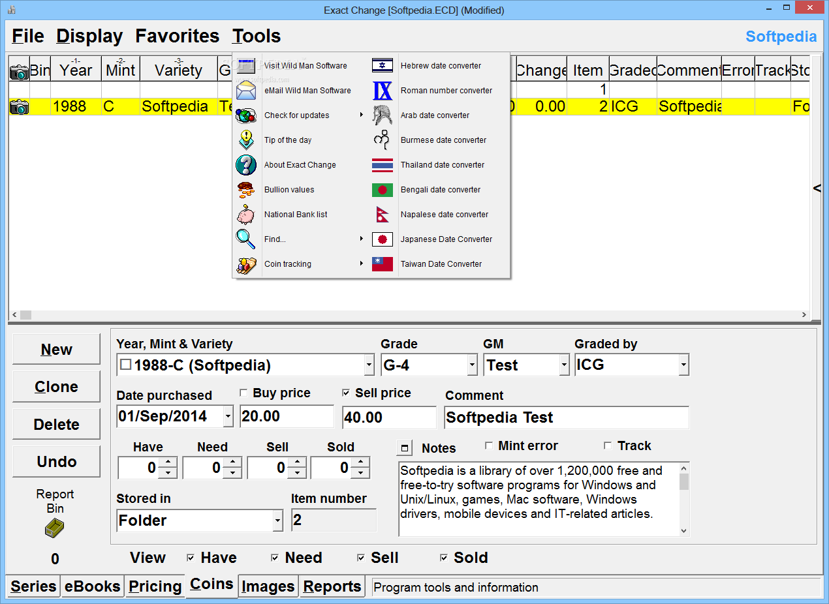Click the Arab date converter horse icon

click(x=383, y=115)
